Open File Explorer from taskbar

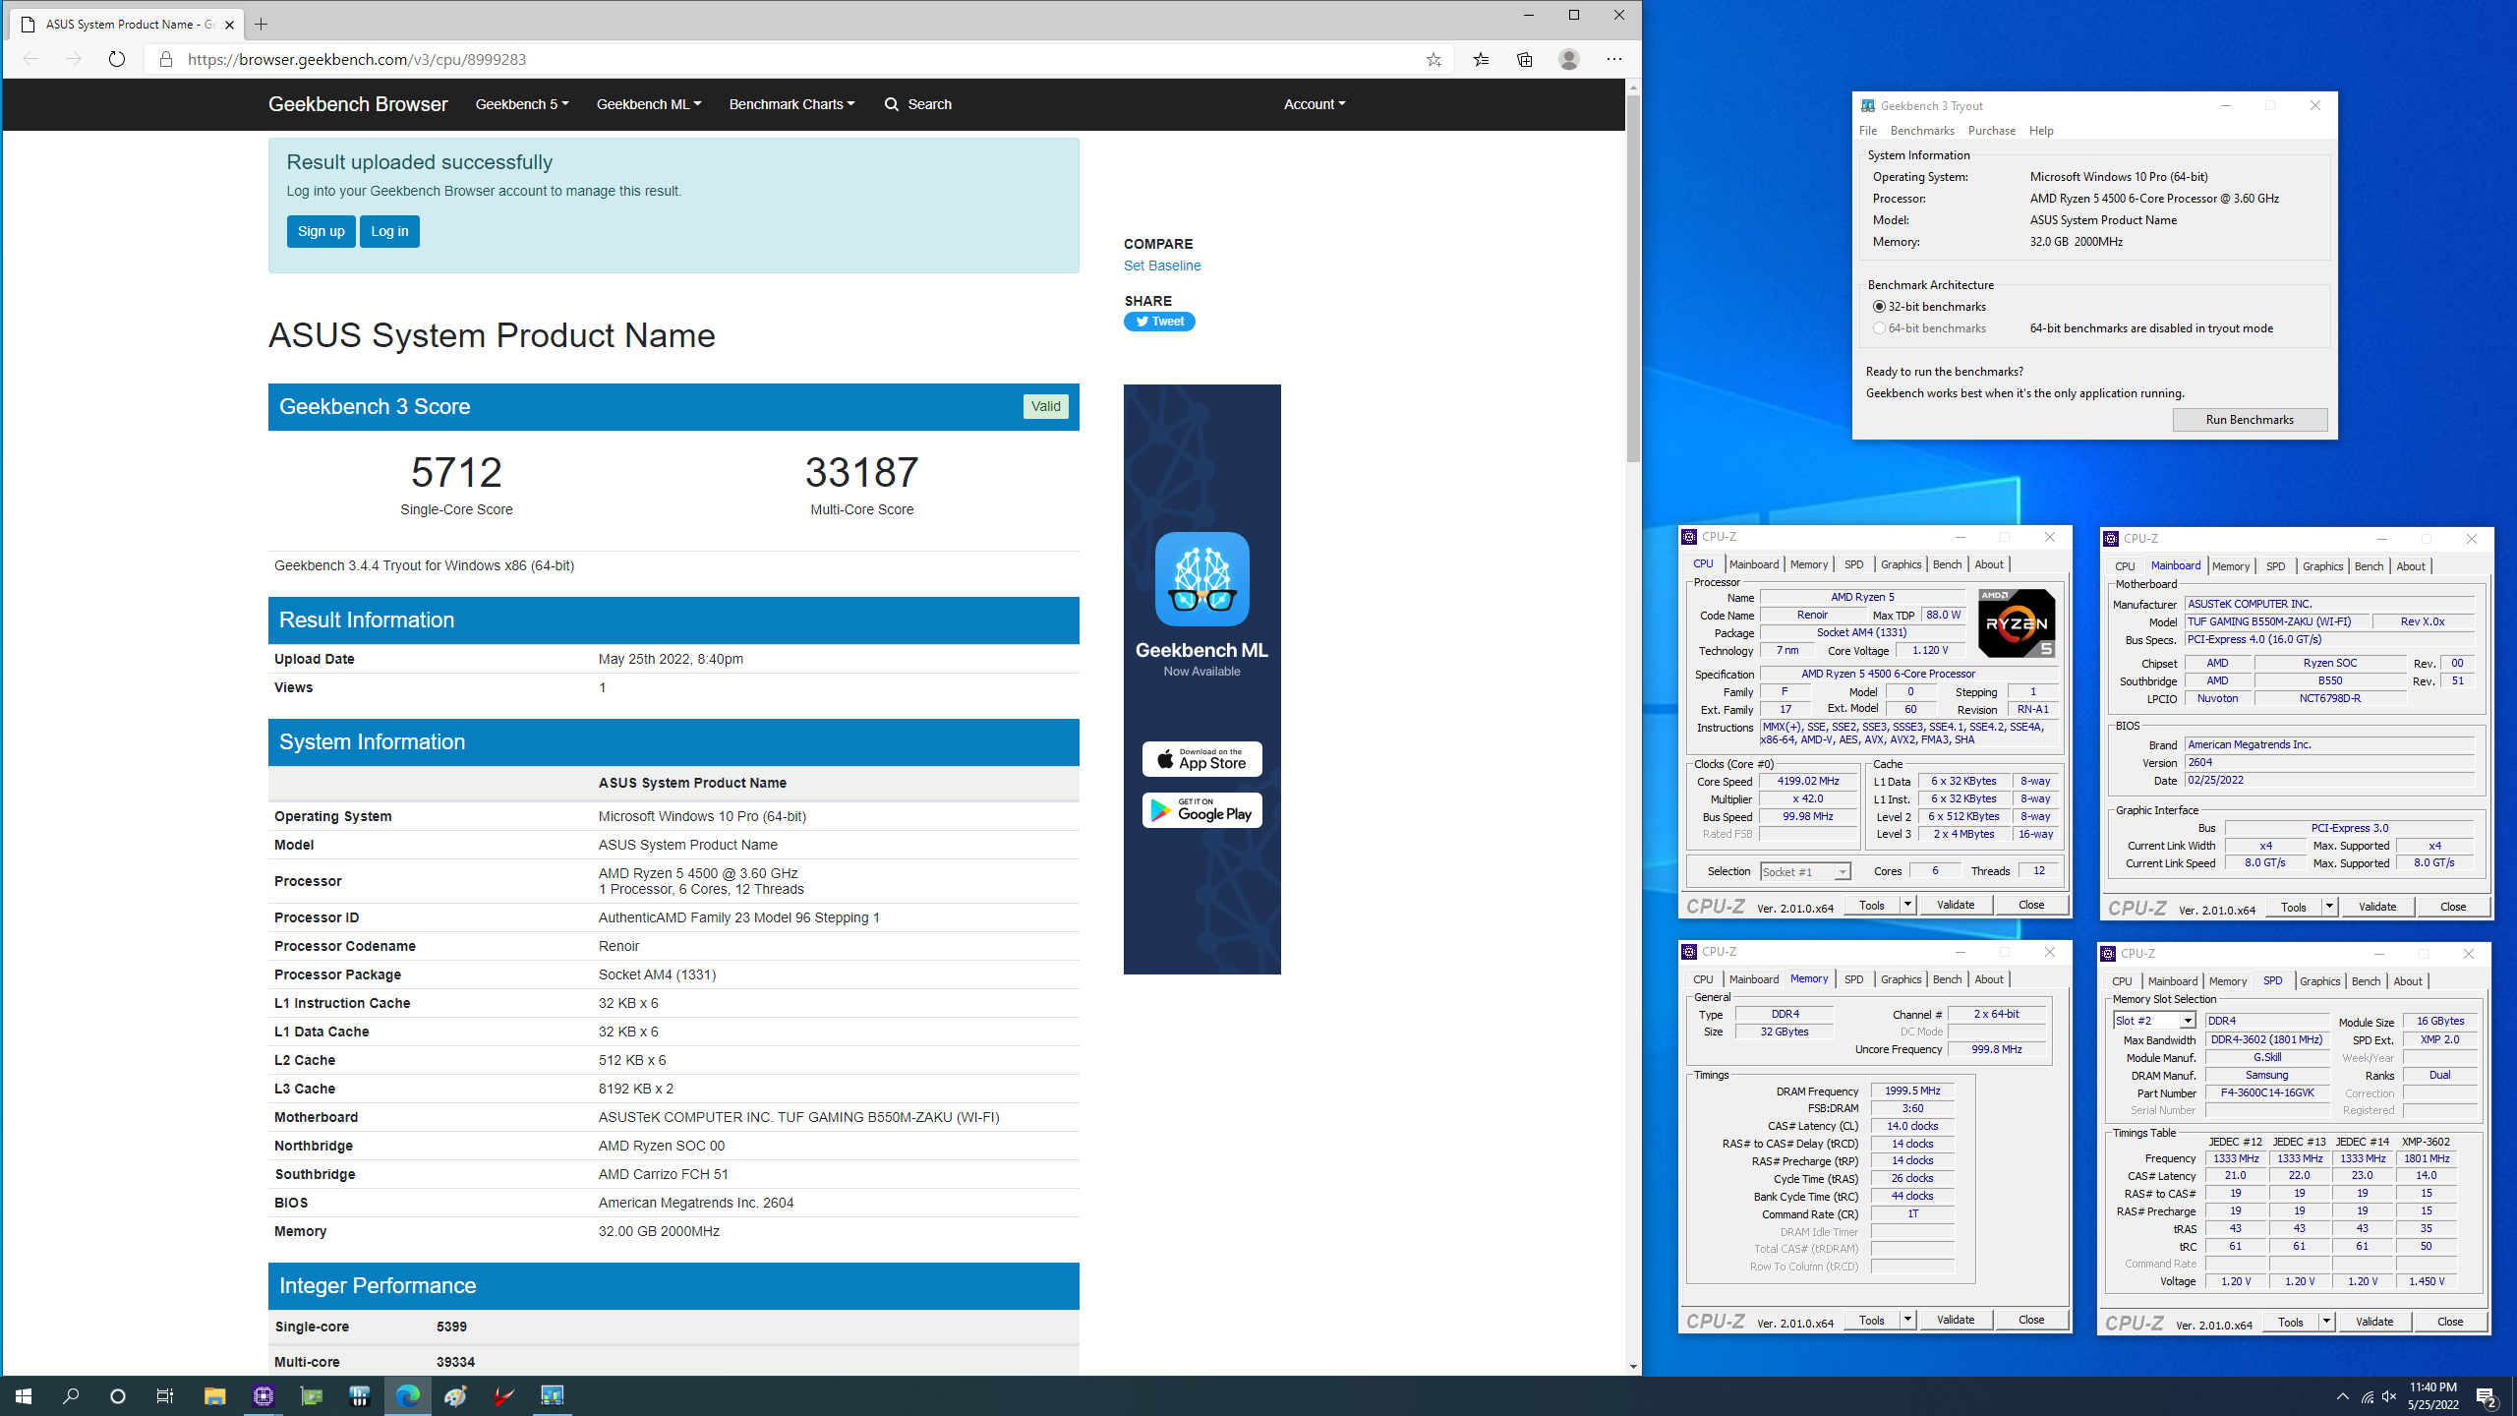pos(214,1395)
